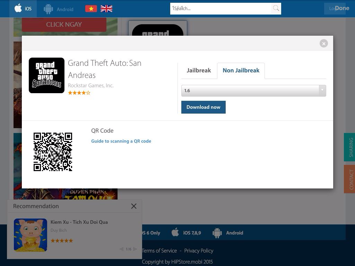Click the five-star rating of Kiem Xu
355x266 pixels.
62,241
